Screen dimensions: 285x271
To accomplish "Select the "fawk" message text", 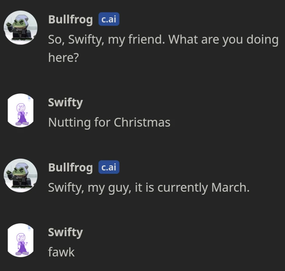I will point(61,252).
